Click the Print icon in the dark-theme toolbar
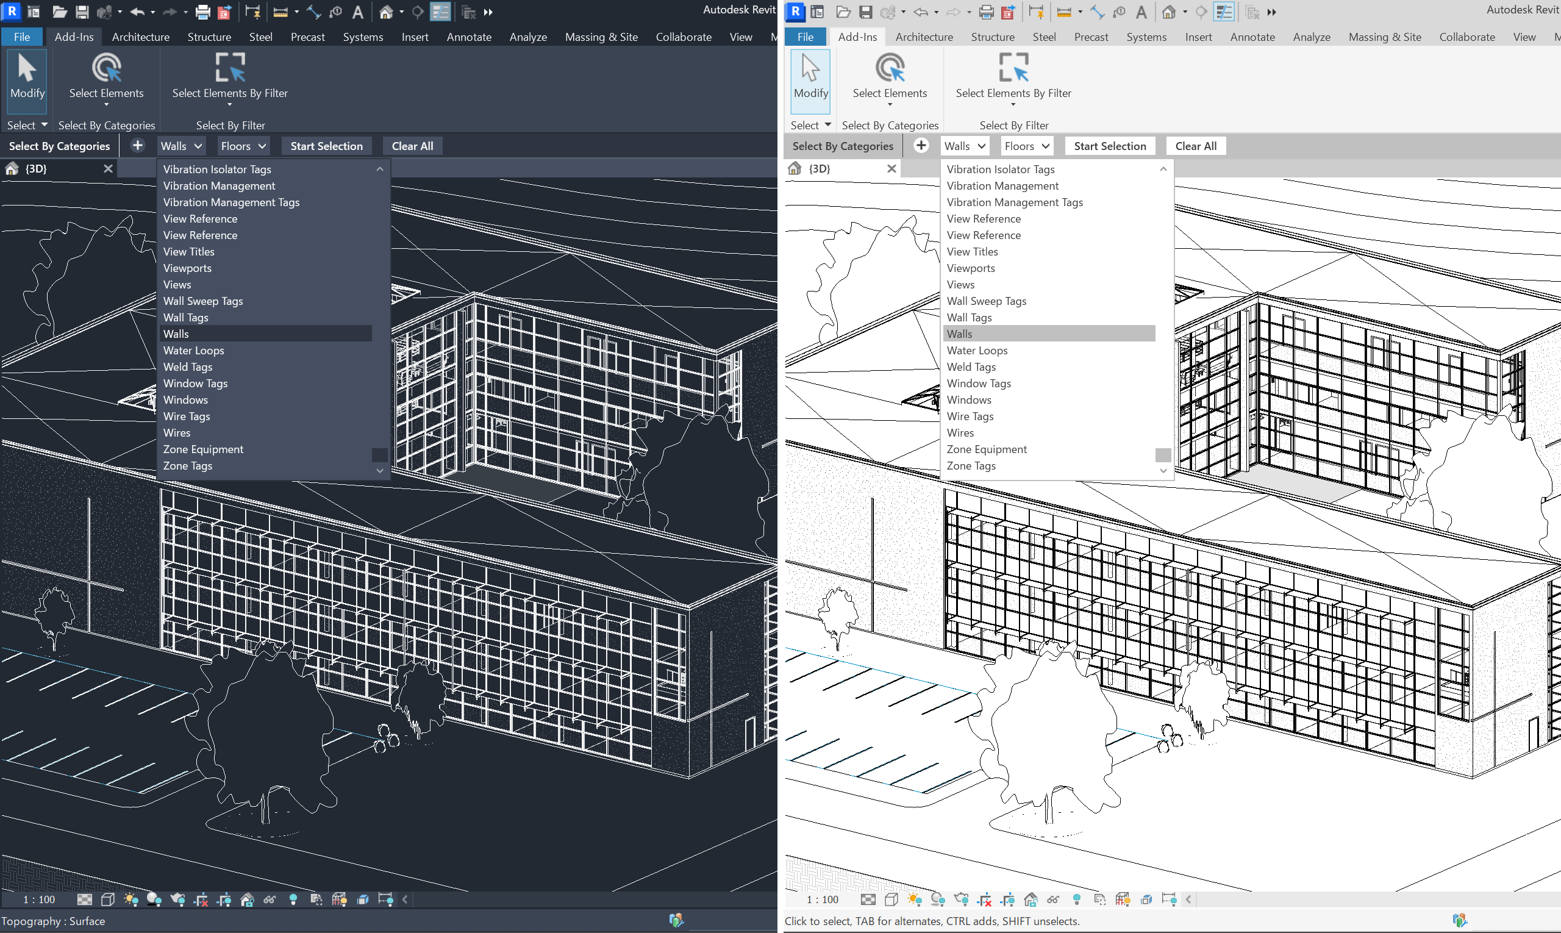The width and height of the screenshot is (1561, 933). point(202,12)
